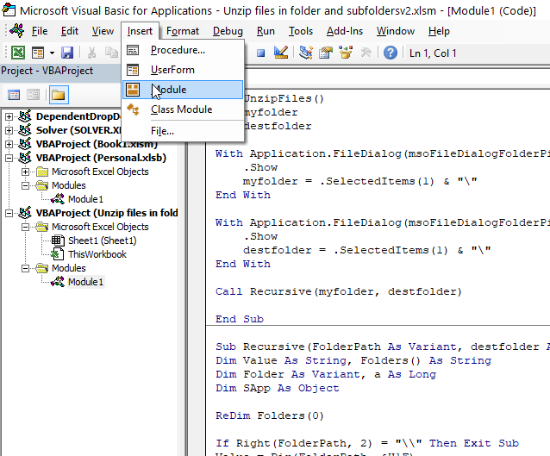Open the Edit menu

point(70,31)
